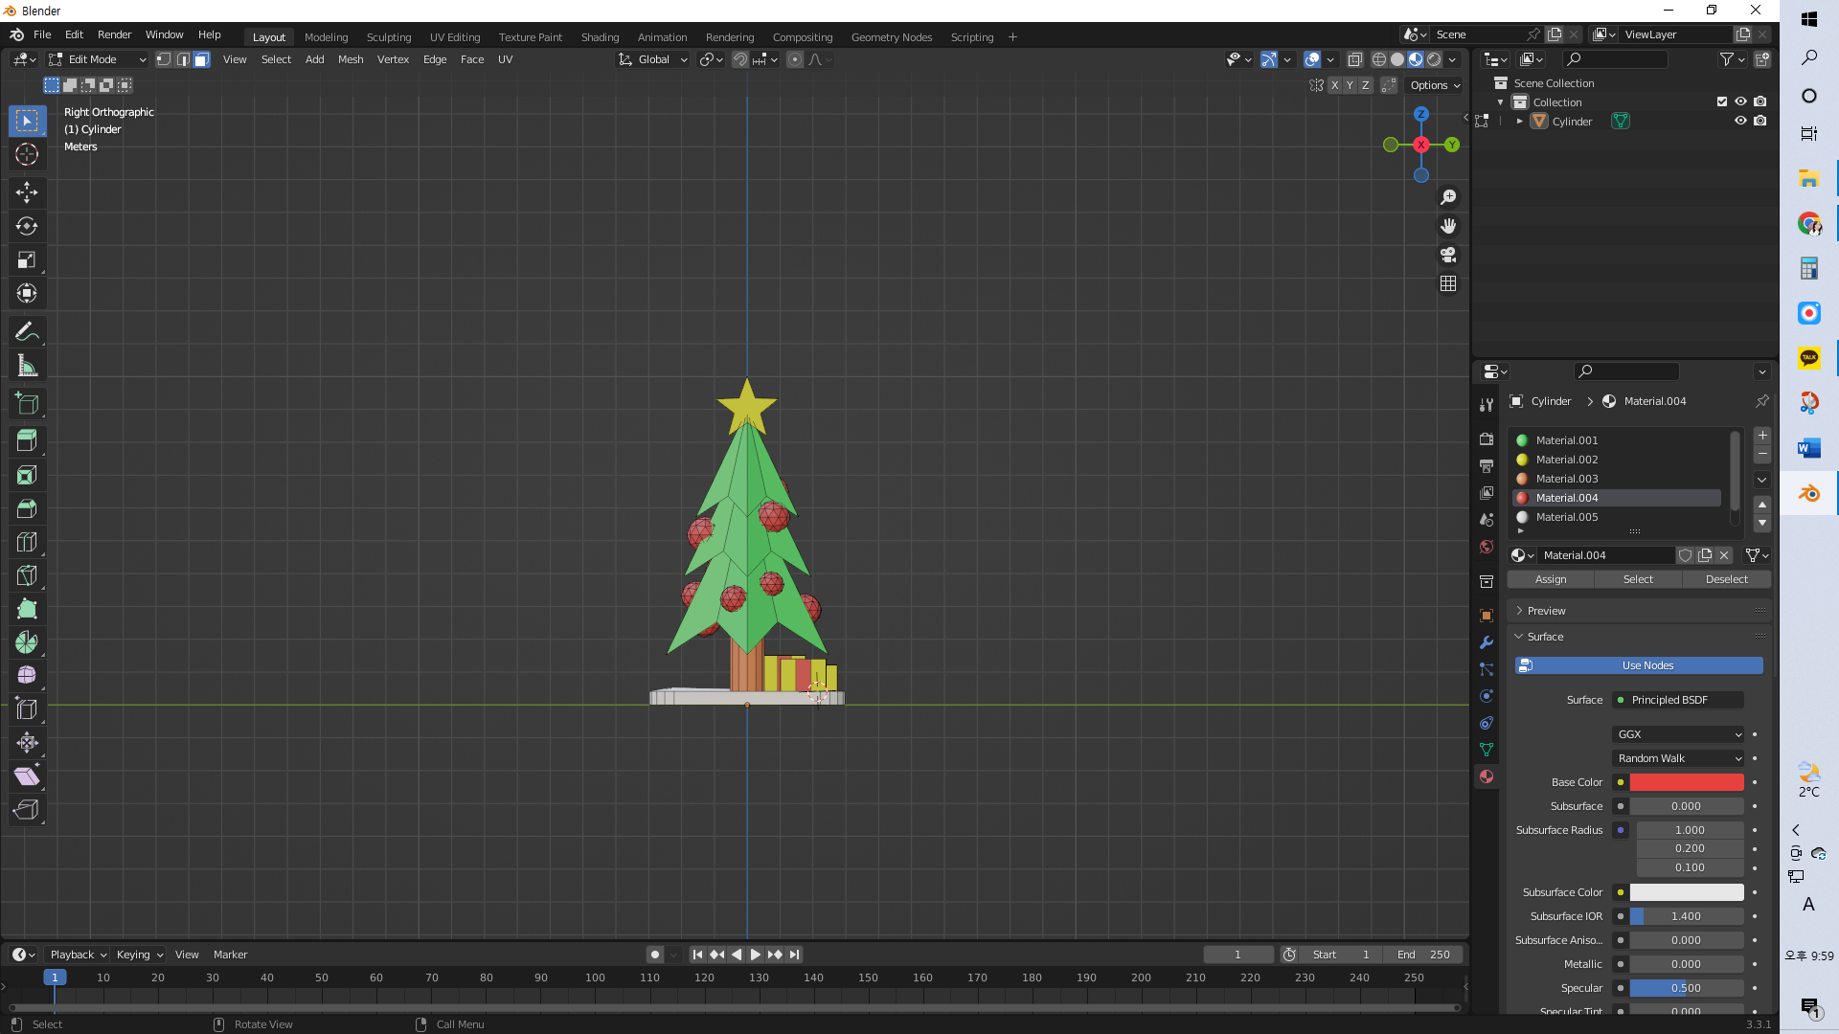Pick the Measure ruler tool
Image resolution: width=1839 pixels, height=1034 pixels.
click(27, 366)
